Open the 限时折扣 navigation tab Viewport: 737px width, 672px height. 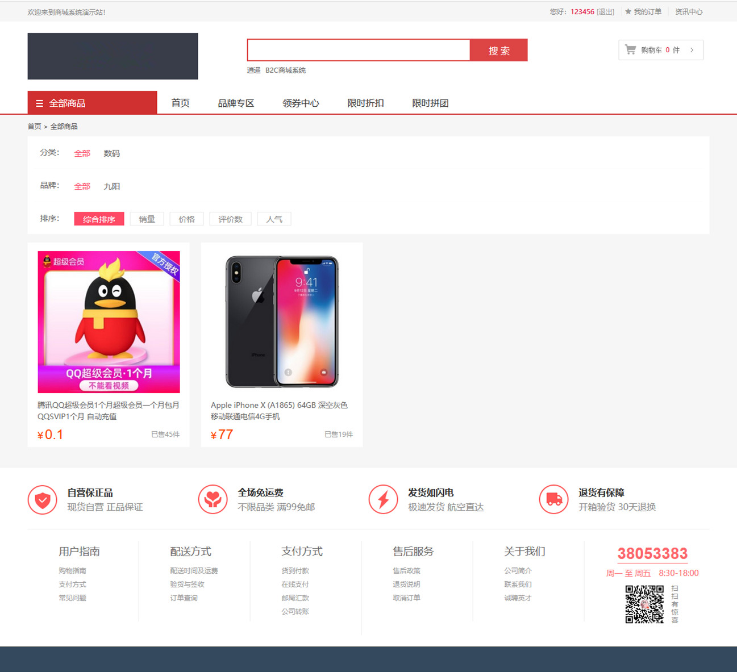(x=365, y=103)
